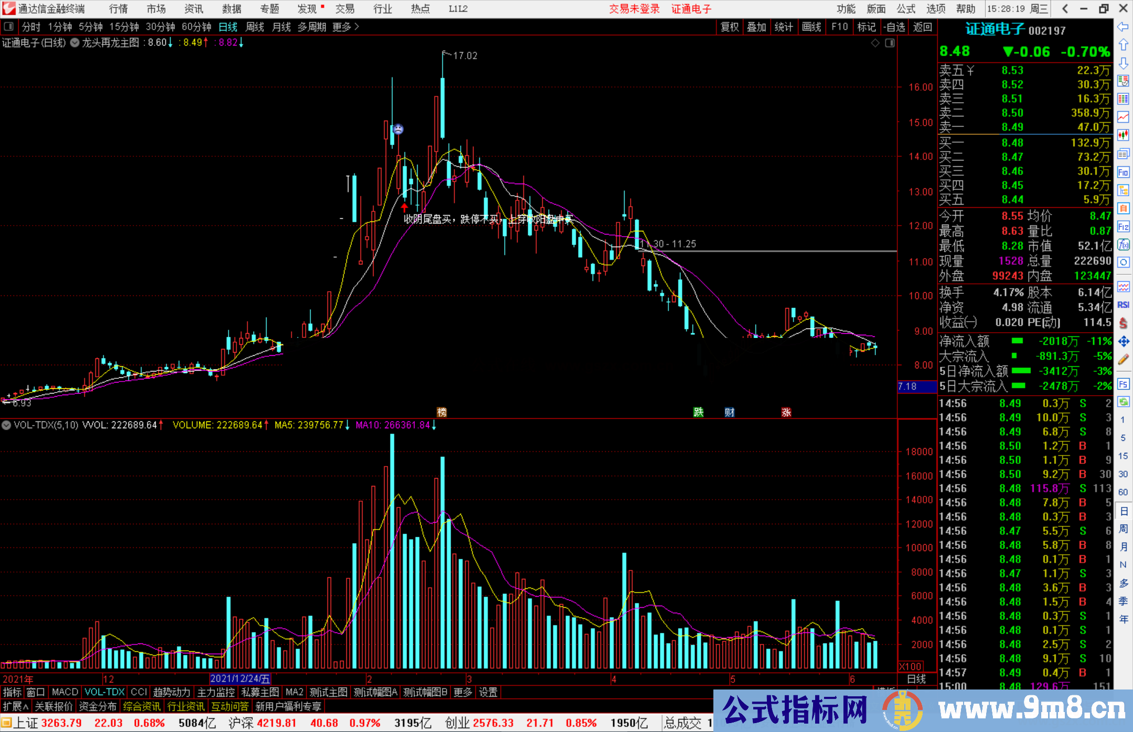1133x732 pixels.
Task: Select the pencil drawing tool icon
Action: [x=1123, y=360]
